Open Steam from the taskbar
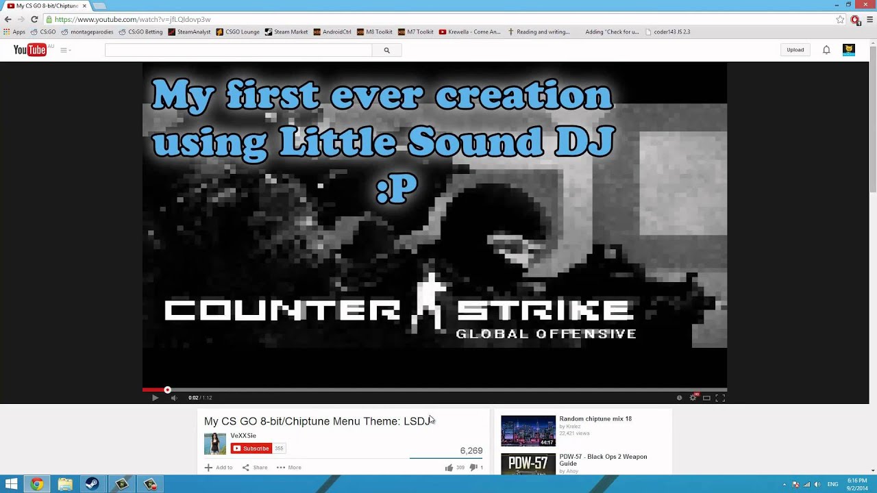The height and width of the screenshot is (493, 877). [x=92, y=484]
